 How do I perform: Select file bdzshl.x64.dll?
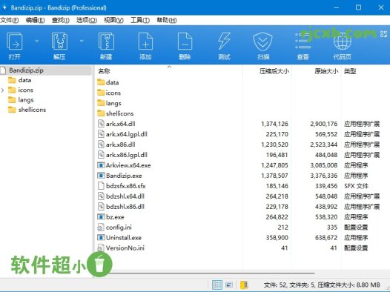tap(125, 196)
